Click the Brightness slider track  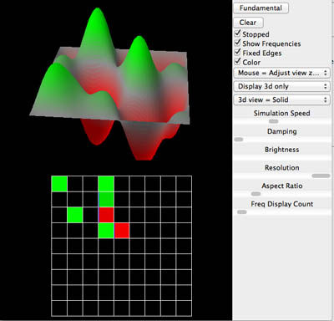click(281, 158)
